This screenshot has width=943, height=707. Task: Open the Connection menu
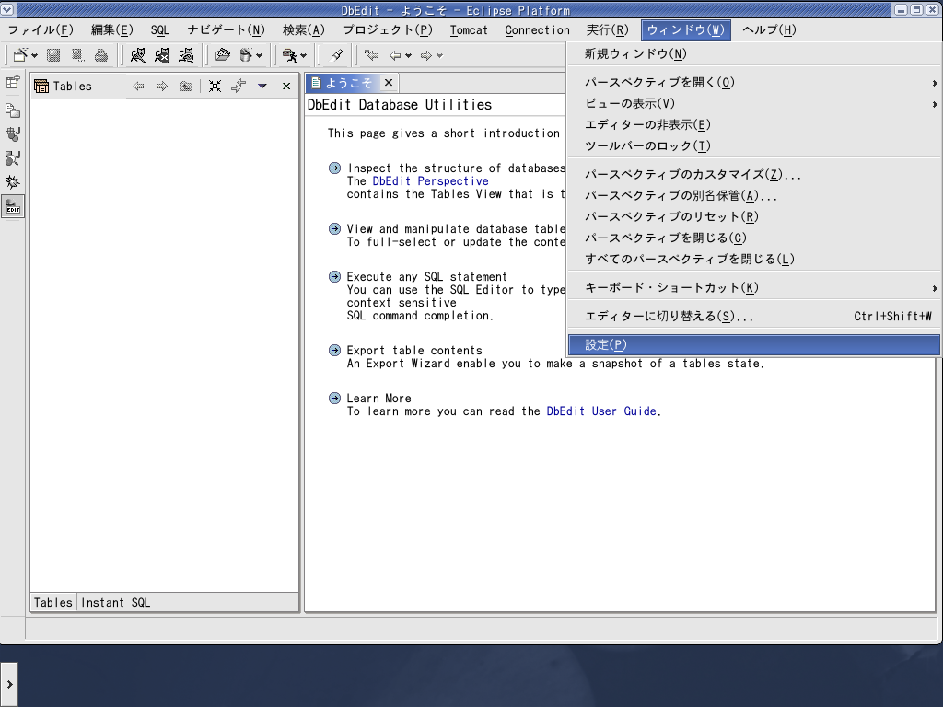538,30
